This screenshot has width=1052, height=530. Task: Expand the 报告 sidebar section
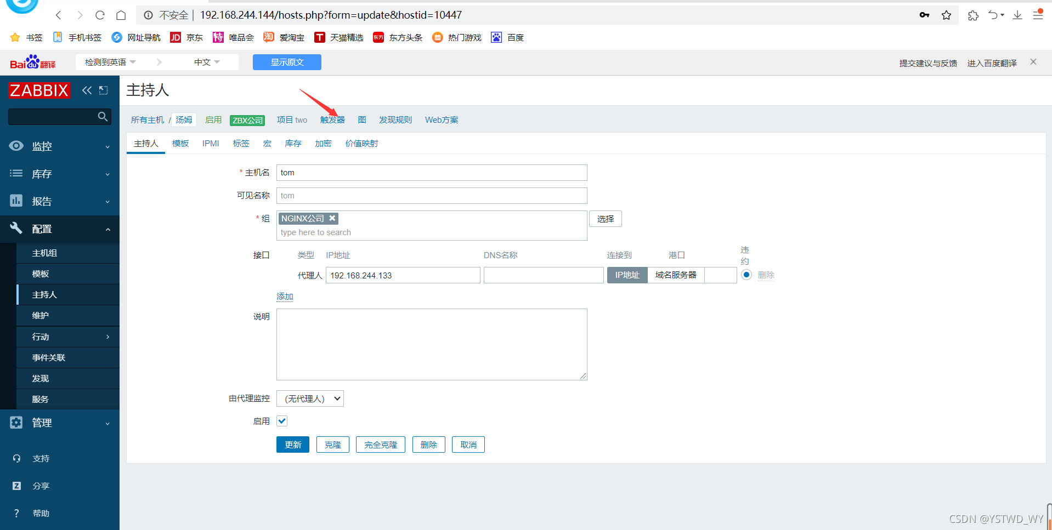click(108, 202)
